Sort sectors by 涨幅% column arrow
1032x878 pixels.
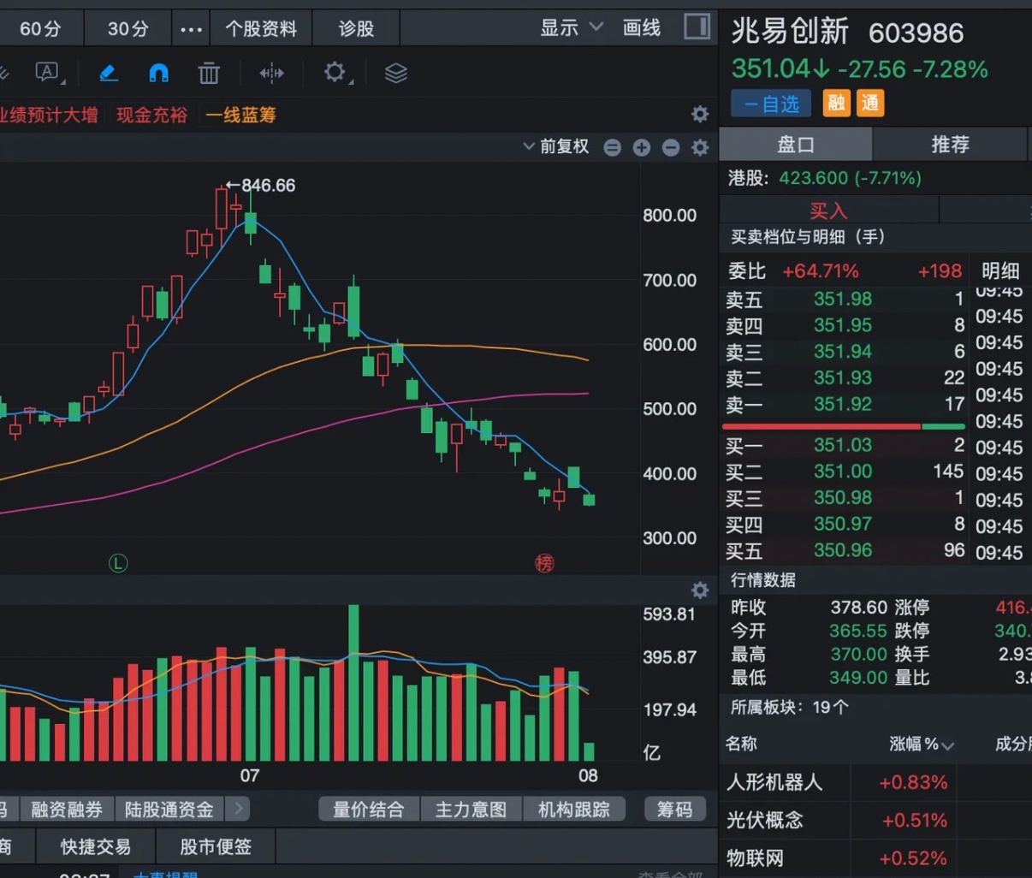947,745
